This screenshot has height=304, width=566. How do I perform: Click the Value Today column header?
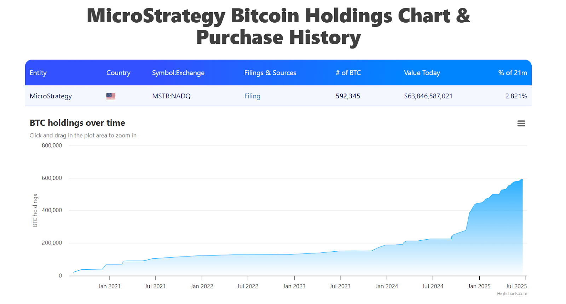click(422, 73)
